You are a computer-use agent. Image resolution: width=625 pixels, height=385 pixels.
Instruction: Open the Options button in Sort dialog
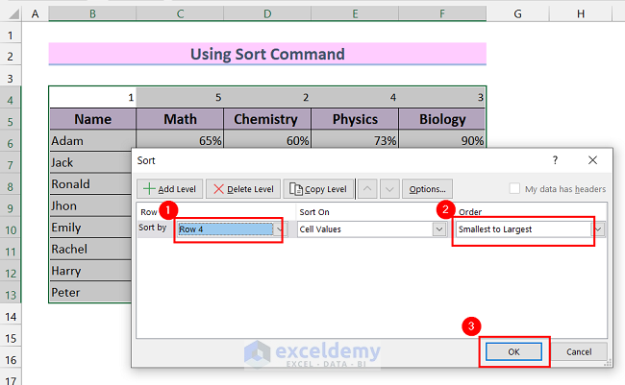coord(427,189)
